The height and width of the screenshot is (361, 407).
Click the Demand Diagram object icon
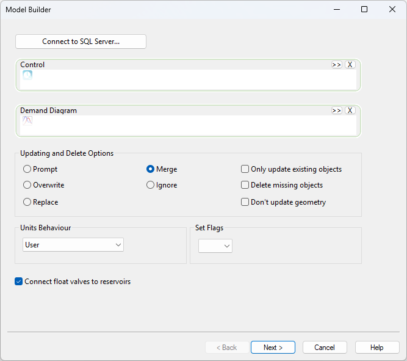[x=27, y=121]
